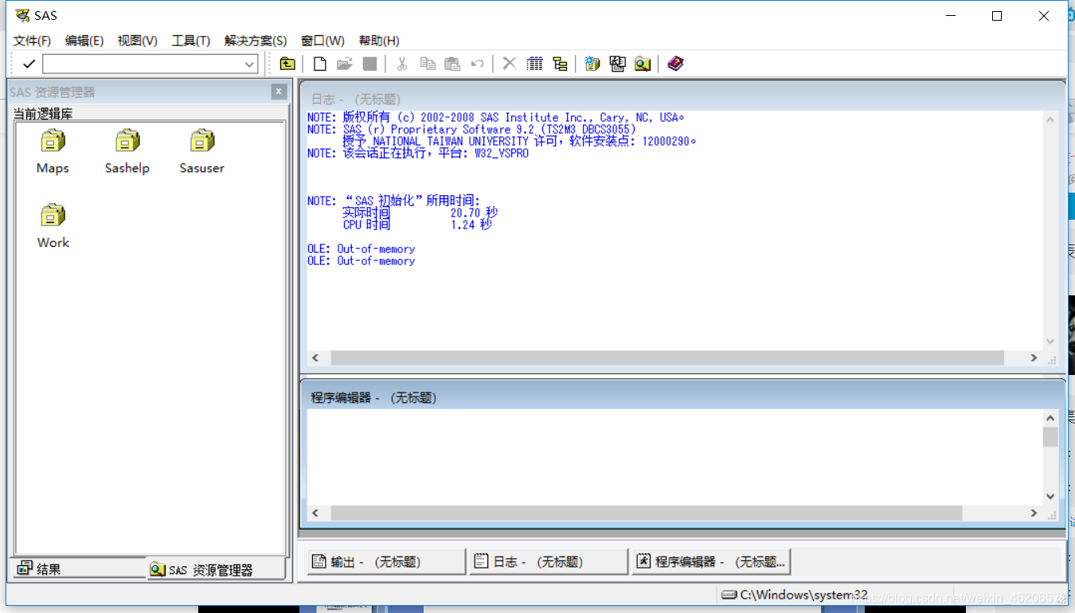This screenshot has width=1075, height=613.
Task: Click the greyed Save icon
Action: point(369,64)
